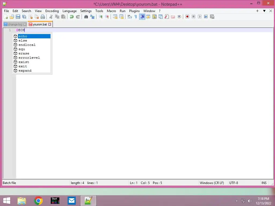The image size is (275, 206).
Task: Close all documents via toolbar icon
Action: click(x=37, y=17)
